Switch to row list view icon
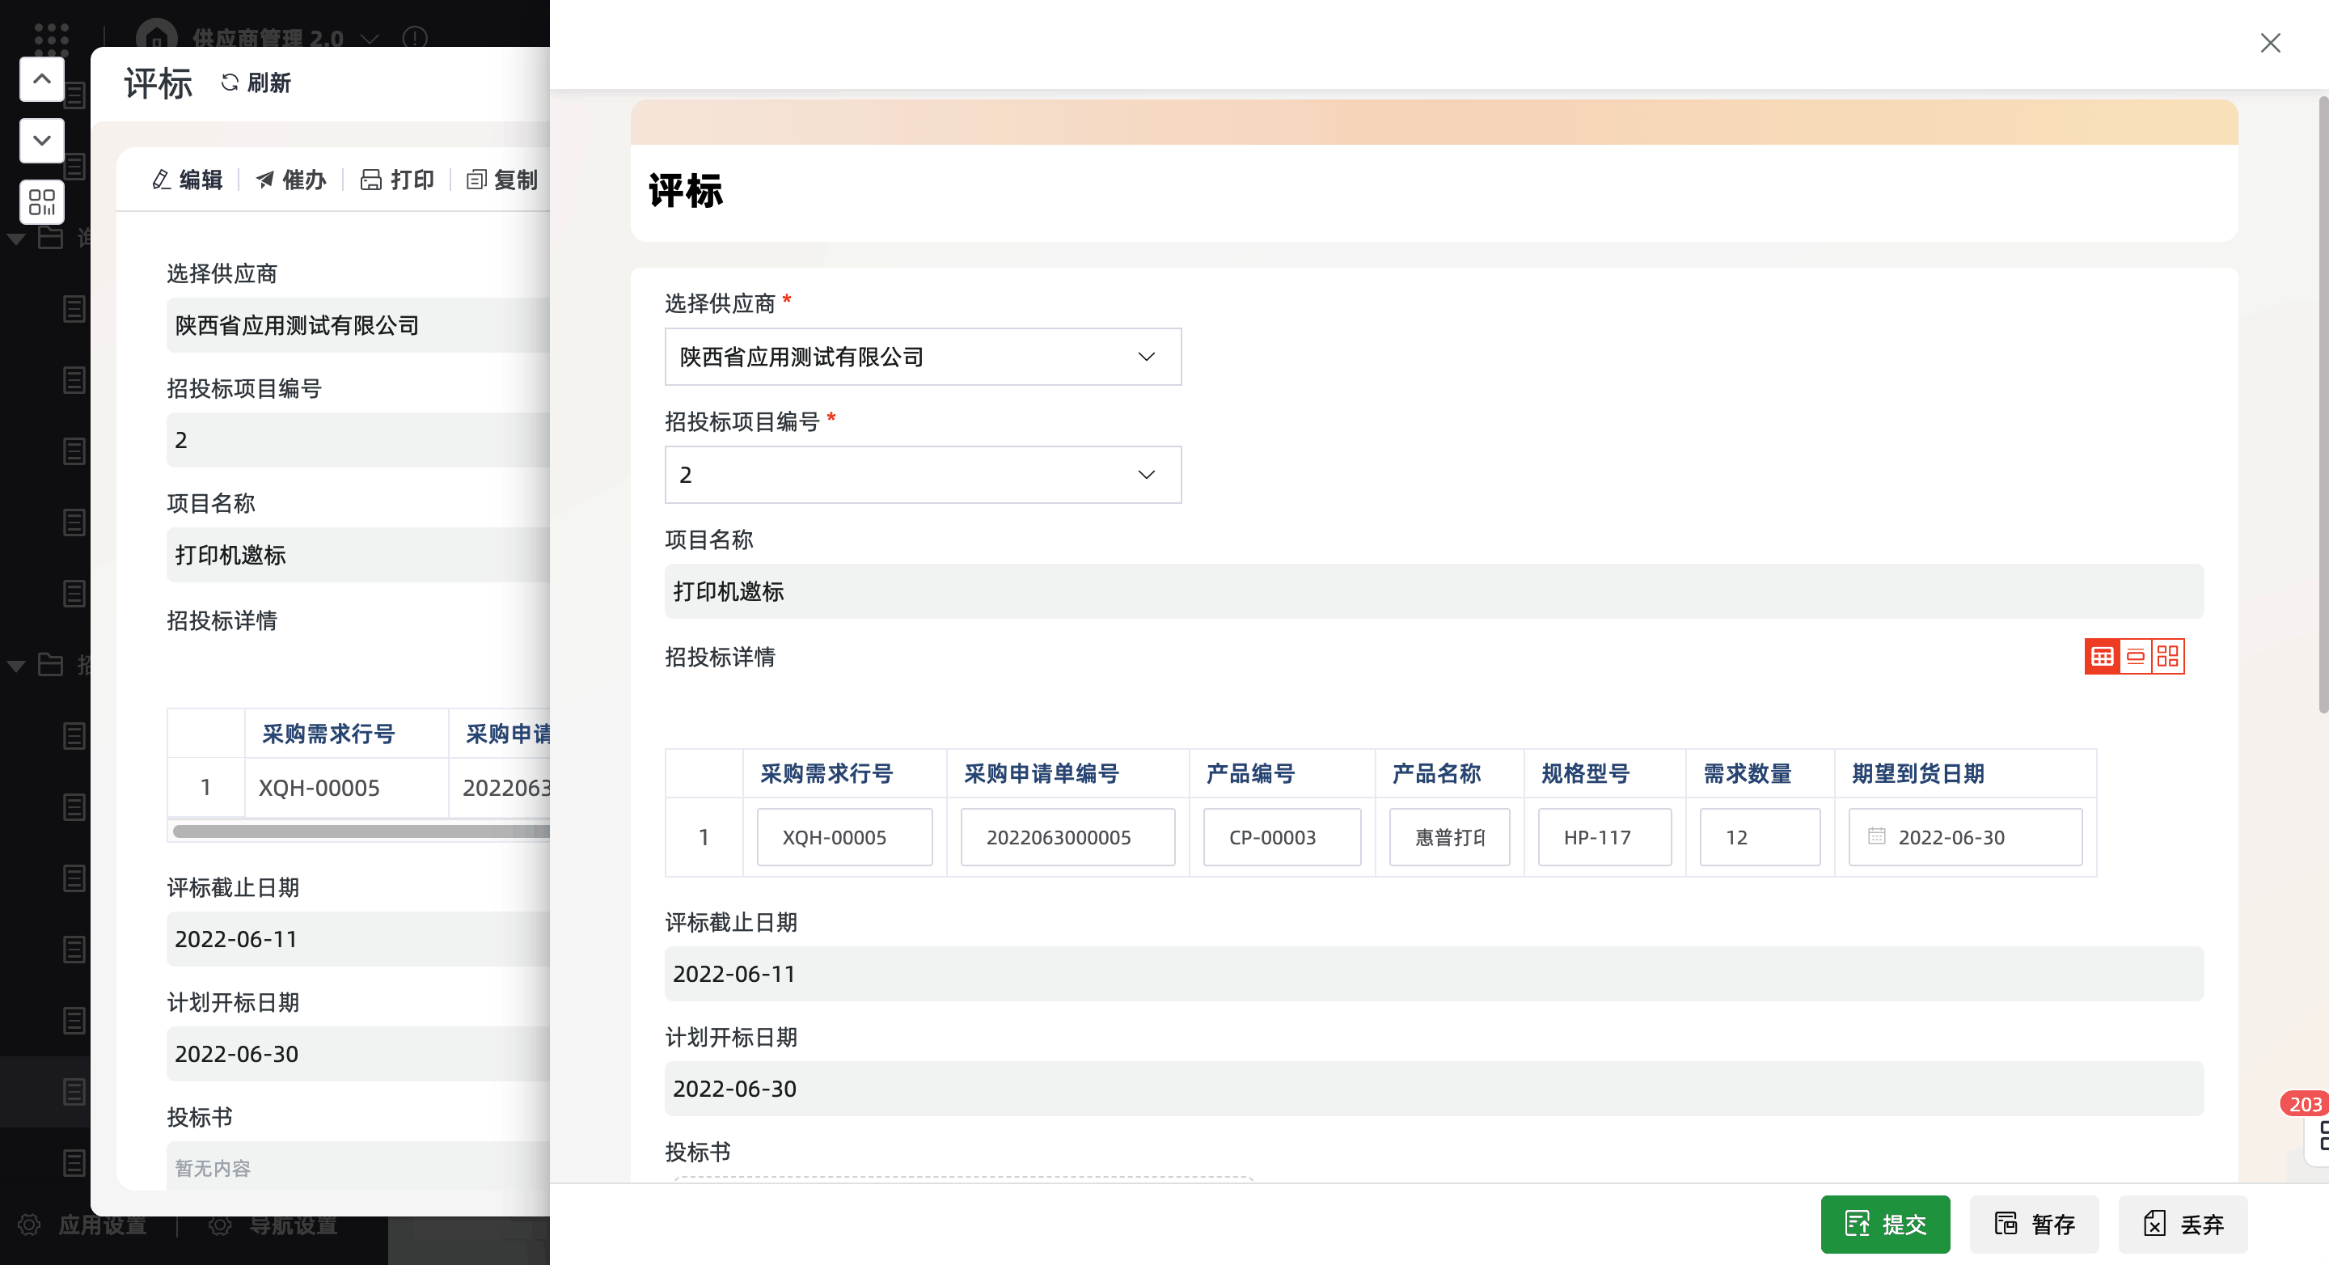The width and height of the screenshot is (2329, 1265). pyautogui.click(x=2135, y=657)
